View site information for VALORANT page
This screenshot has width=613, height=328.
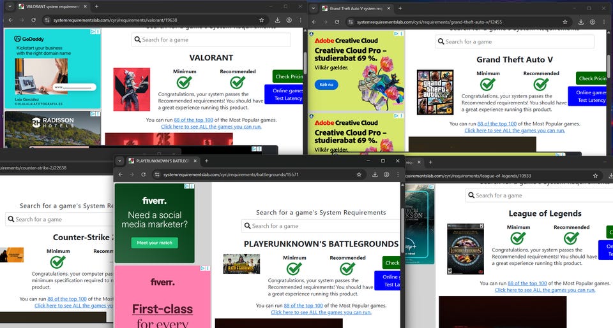(47, 20)
